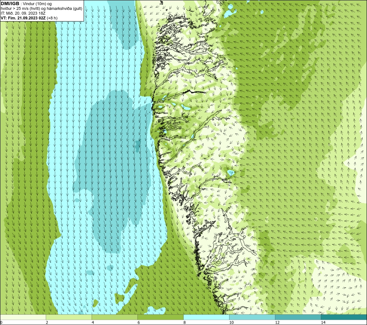Click the darkest teal band above 14 m/s
The width and height of the screenshot is (367, 325).
pos(344,317)
